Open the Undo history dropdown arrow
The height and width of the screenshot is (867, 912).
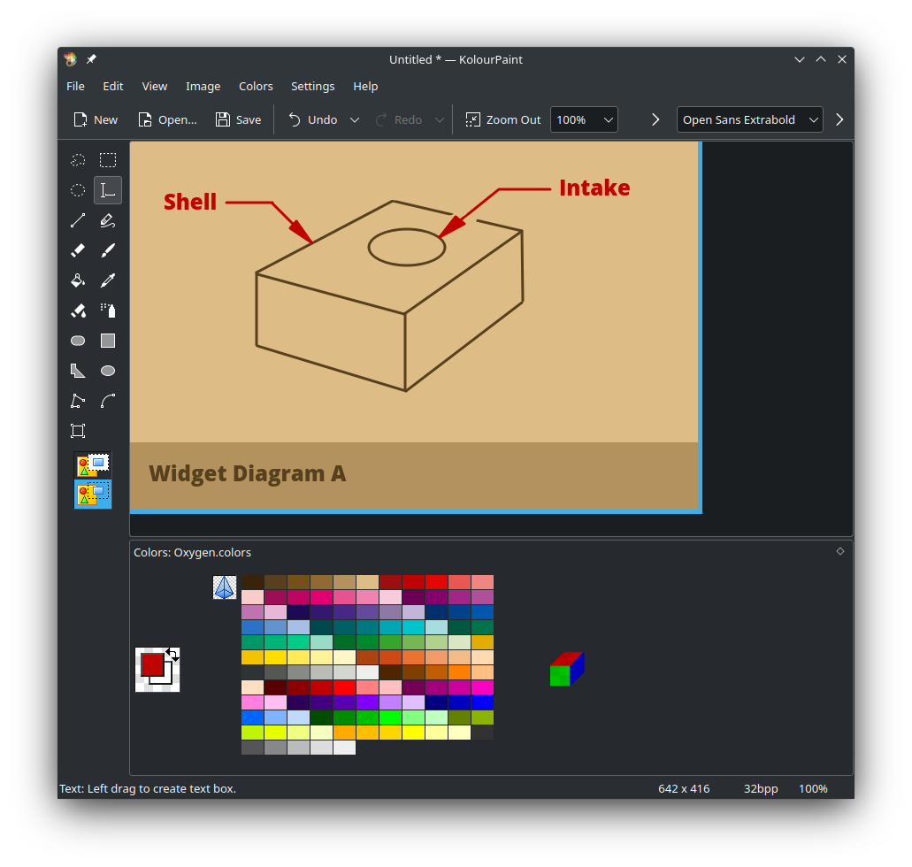tap(355, 119)
